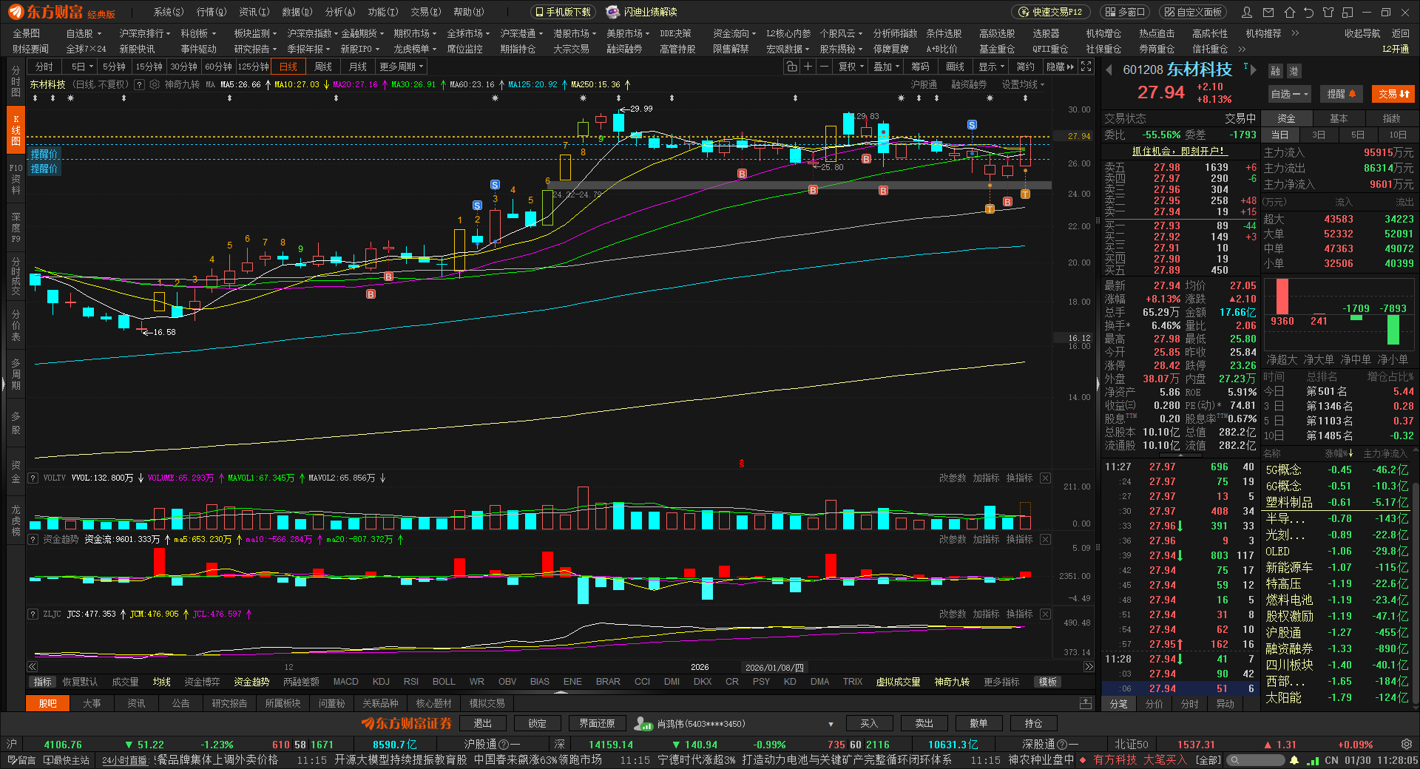Click the notification bell icon
The width and height of the screenshot is (1420, 769).
(1294, 760)
